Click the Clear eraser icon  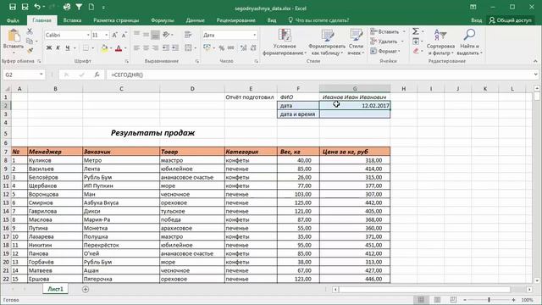pos(416,51)
